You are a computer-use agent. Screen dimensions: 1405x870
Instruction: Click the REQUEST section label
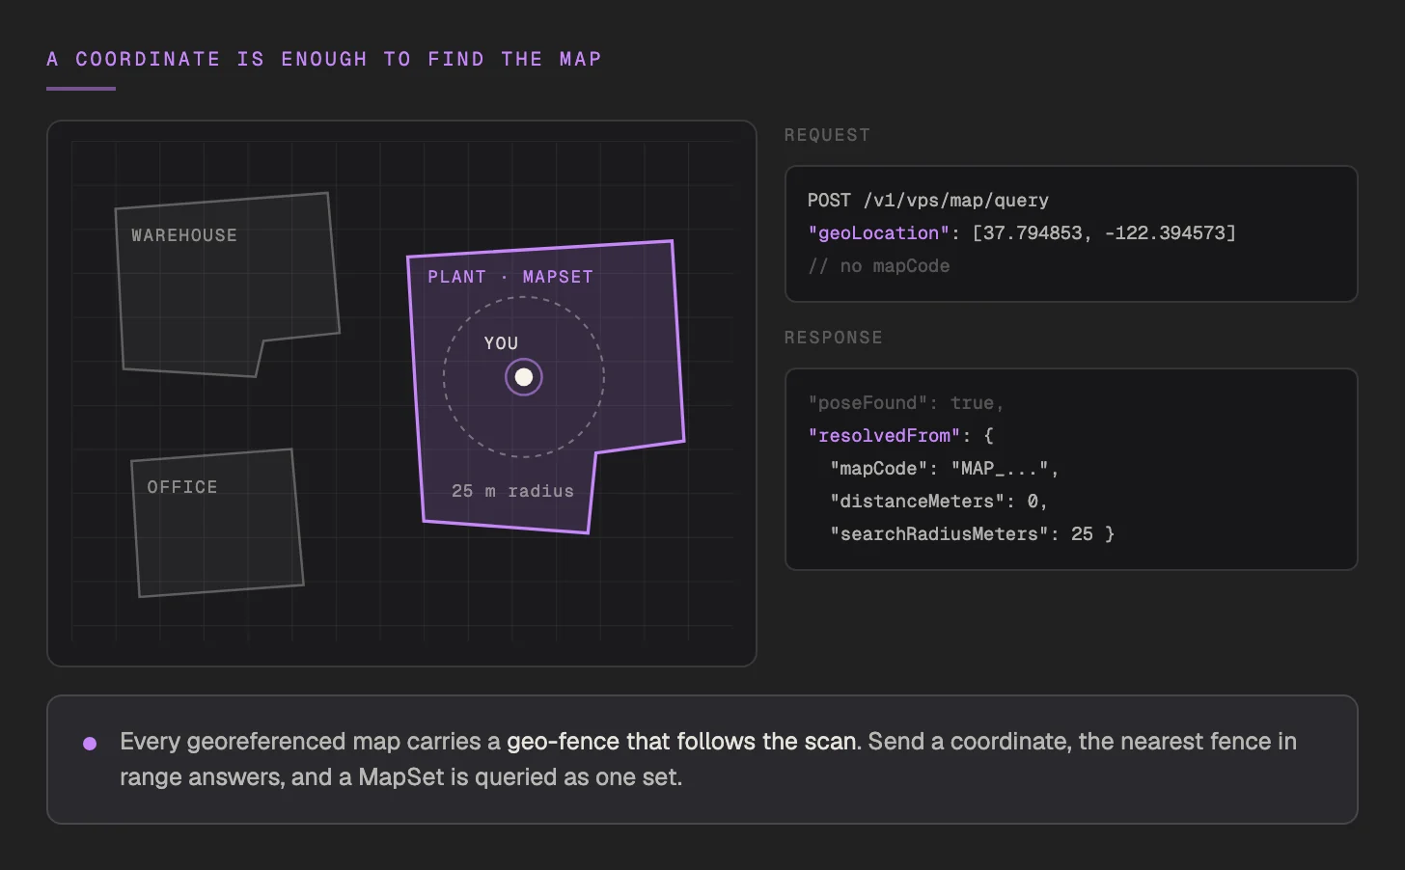(x=827, y=135)
